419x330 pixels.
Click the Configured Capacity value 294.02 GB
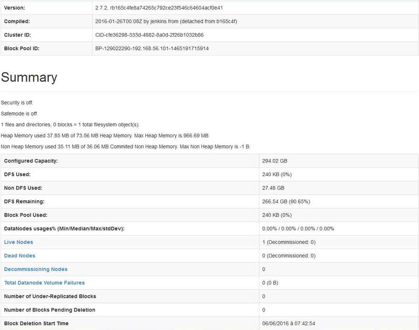pyautogui.click(x=275, y=161)
